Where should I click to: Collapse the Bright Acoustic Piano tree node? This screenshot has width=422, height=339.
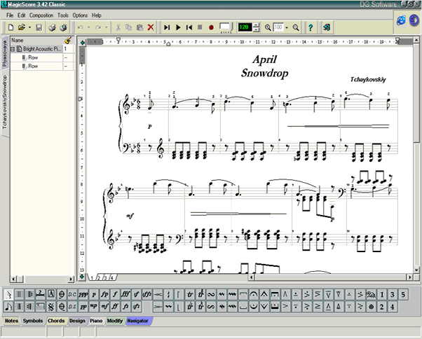(x=13, y=49)
